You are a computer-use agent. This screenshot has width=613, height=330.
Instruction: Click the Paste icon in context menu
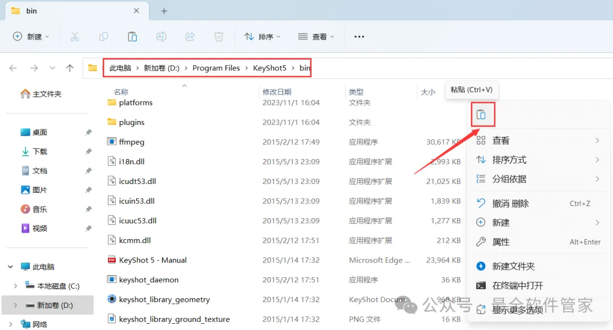(x=481, y=115)
